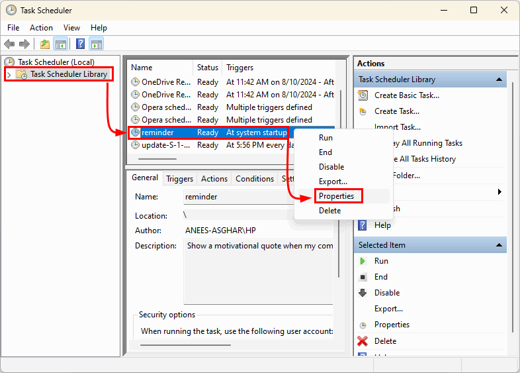The height and width of the screenshot is (373, 520).
Task: Click the green Run arrow icon
Action: 363,261
